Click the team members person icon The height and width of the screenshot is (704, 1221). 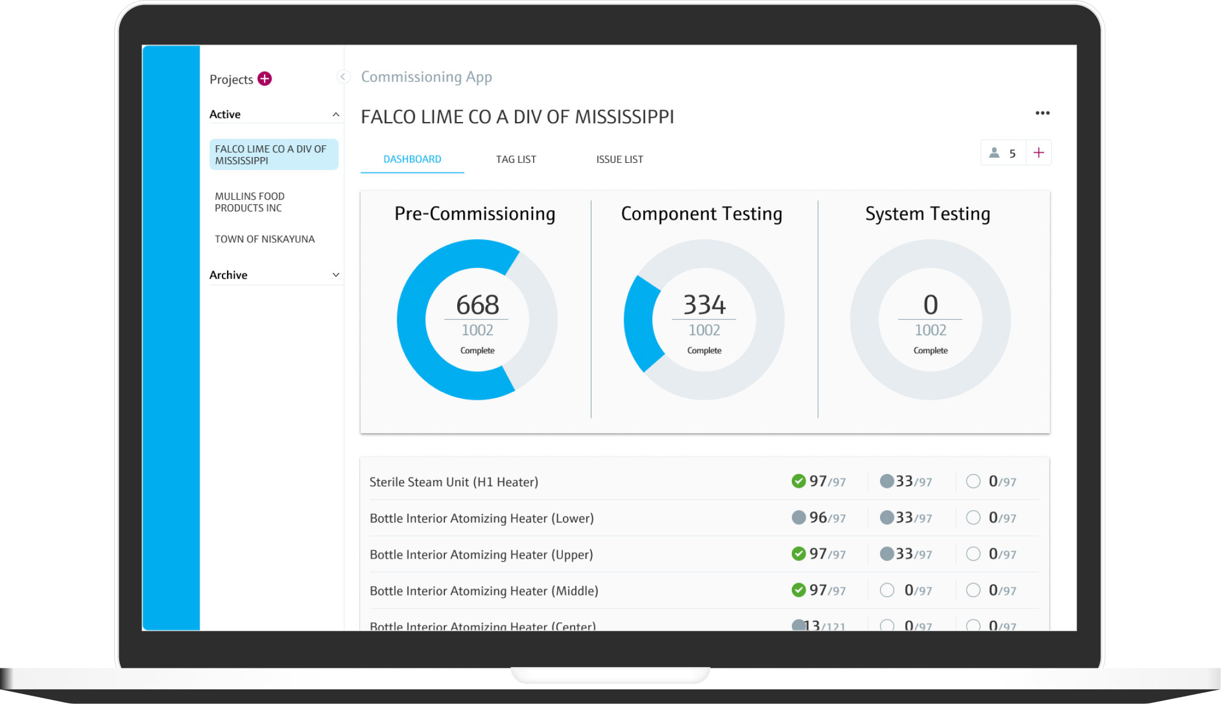pyautogui.click(x=994, y=153)
